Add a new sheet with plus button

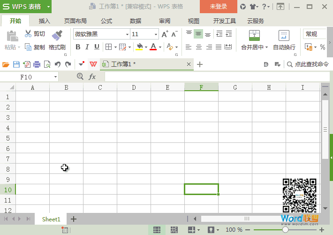tap(74, 219)
